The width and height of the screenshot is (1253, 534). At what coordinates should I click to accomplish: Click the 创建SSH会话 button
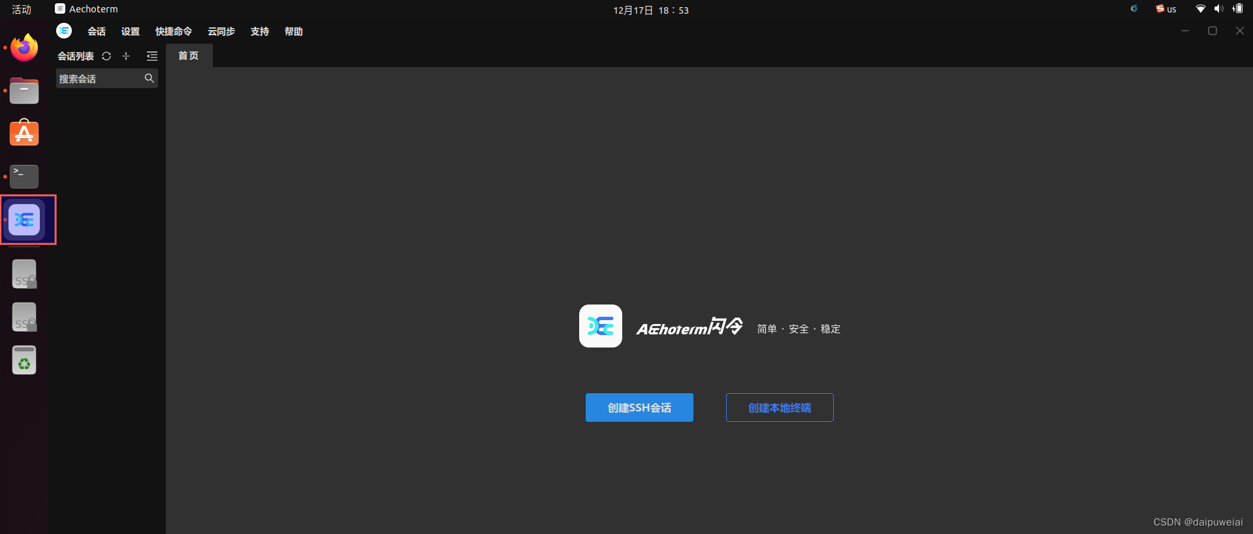click(x=639, y=408)
